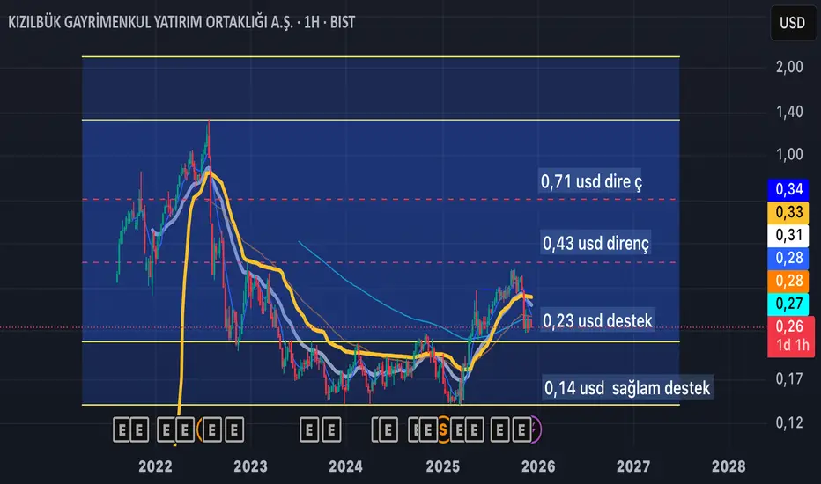The image size is (821, 484).
Task: Click the 0,12 price axis value
Action: [789, 422]
